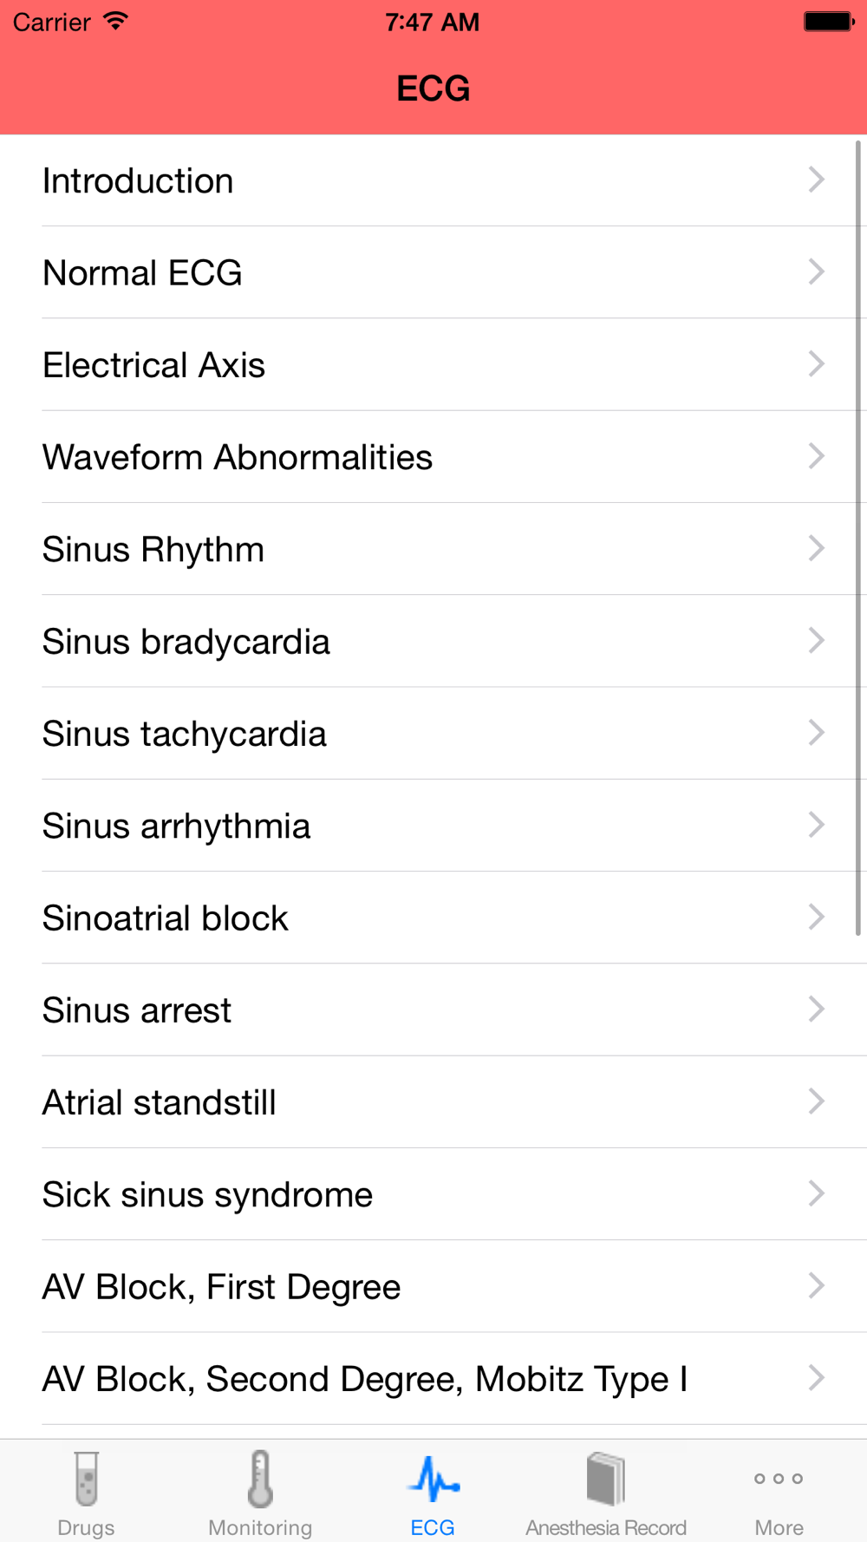Click the chevron on Sinus arrest row
Viewport: 867px width, 1542px height.
(x=816, y=1009)
